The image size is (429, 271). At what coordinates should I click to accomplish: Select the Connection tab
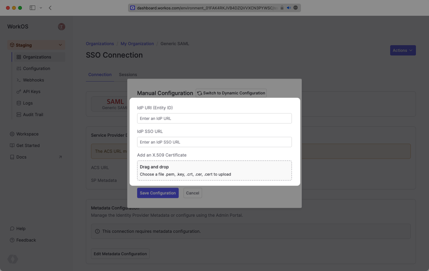pyautogui.click(x=100, y=74)
